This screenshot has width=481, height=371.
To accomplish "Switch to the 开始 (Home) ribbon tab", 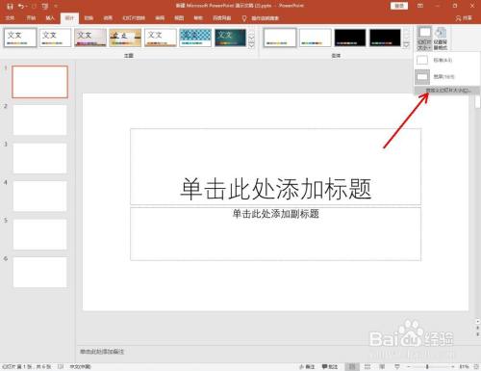I will [31, 18].
